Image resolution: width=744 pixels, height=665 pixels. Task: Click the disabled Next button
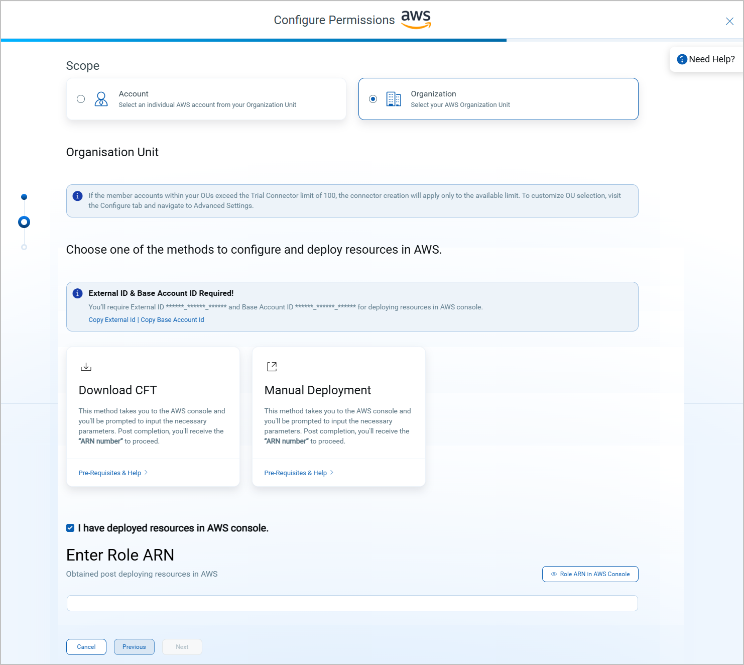pos(182,646)
